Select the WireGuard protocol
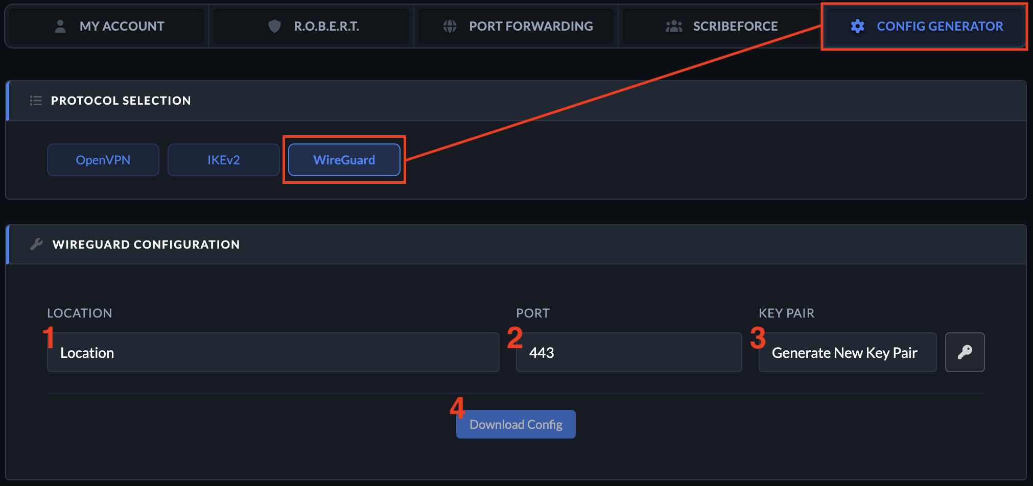This screenshot has width=1033, height=486. (344, 159)
